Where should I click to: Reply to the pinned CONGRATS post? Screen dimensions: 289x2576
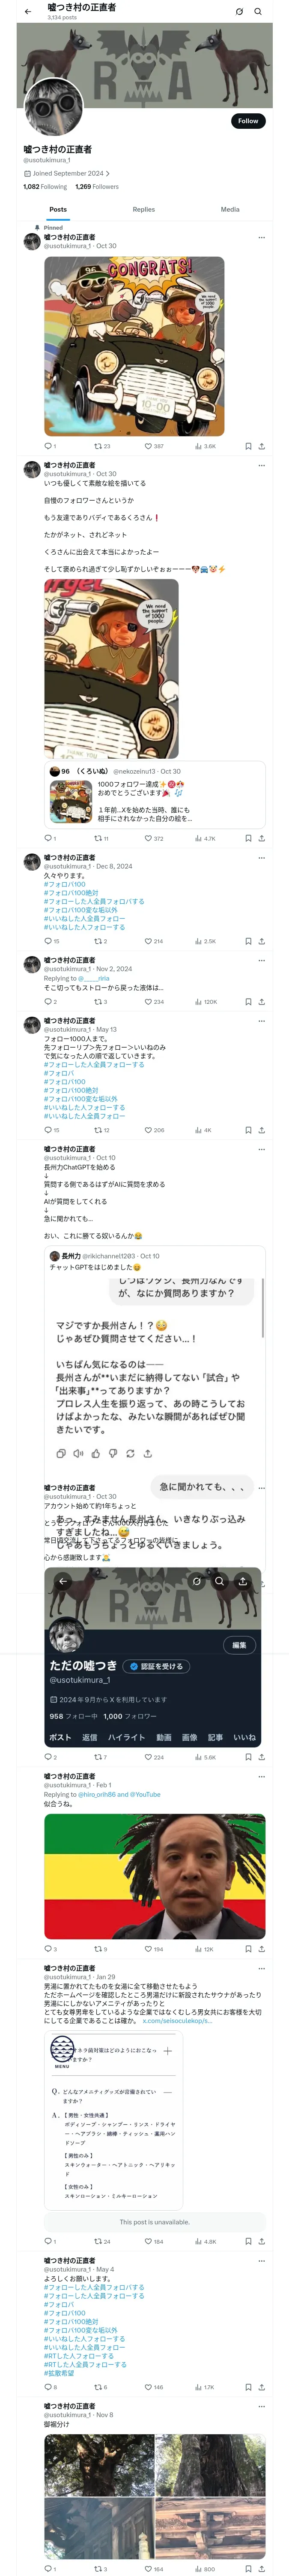(50, 446)
